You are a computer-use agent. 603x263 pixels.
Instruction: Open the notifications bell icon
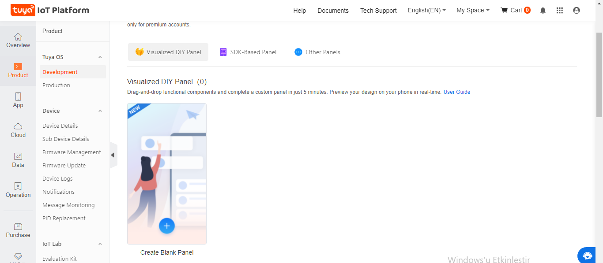tap(543, 11)
